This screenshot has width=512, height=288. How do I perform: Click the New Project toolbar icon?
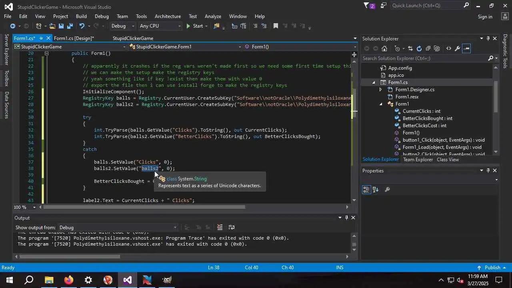[x=39, y=26]
